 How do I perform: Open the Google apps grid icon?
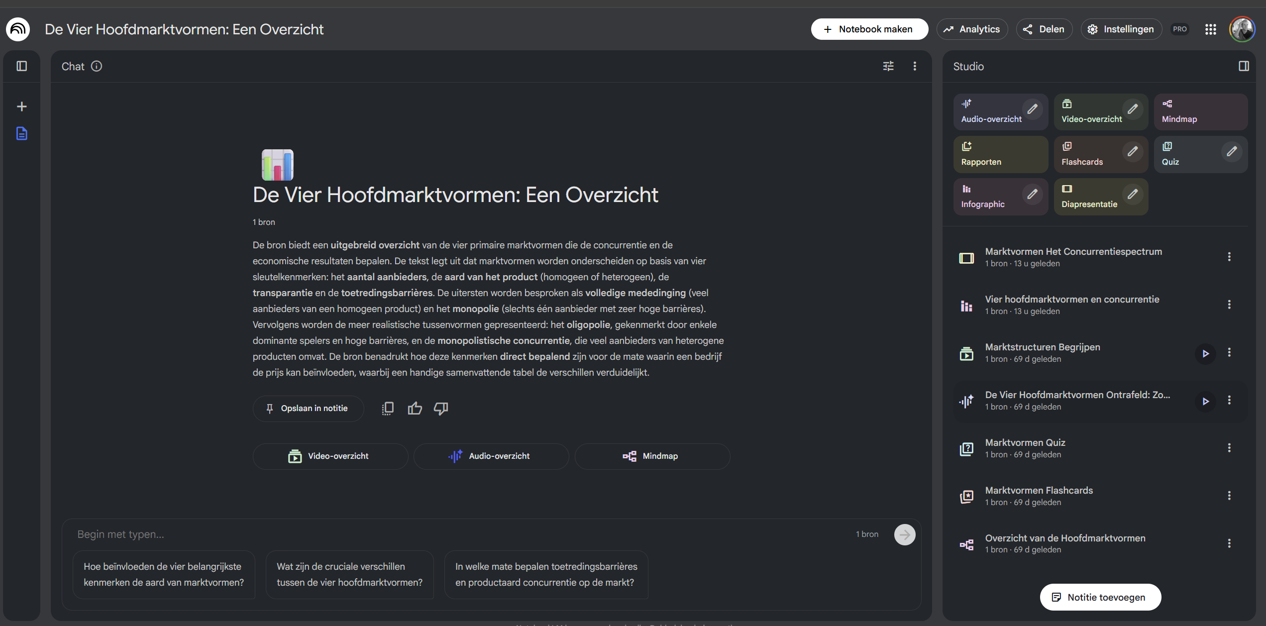(x=1211, y=29)
